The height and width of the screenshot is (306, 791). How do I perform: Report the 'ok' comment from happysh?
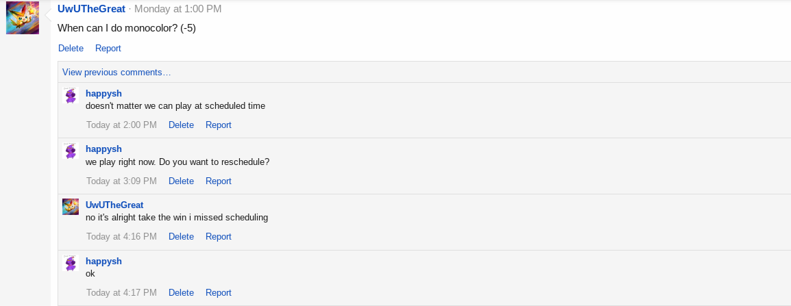tap(219, 292)
